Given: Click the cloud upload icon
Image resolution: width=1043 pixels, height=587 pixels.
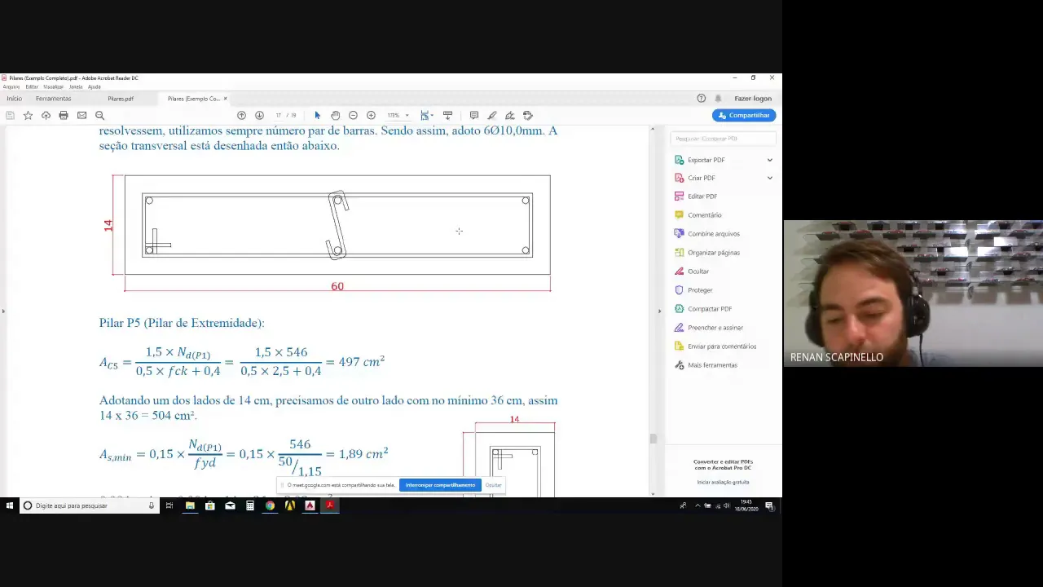Looking at the screenshot, I should [46, 116].
